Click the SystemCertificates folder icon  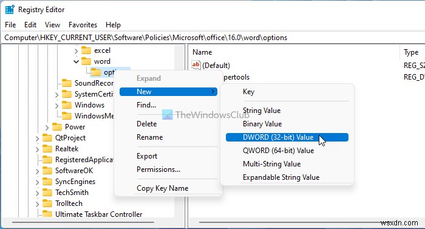tap(67, 94)
